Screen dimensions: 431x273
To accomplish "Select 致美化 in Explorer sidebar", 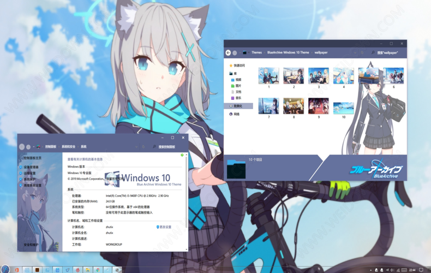I will coord(238,106).
